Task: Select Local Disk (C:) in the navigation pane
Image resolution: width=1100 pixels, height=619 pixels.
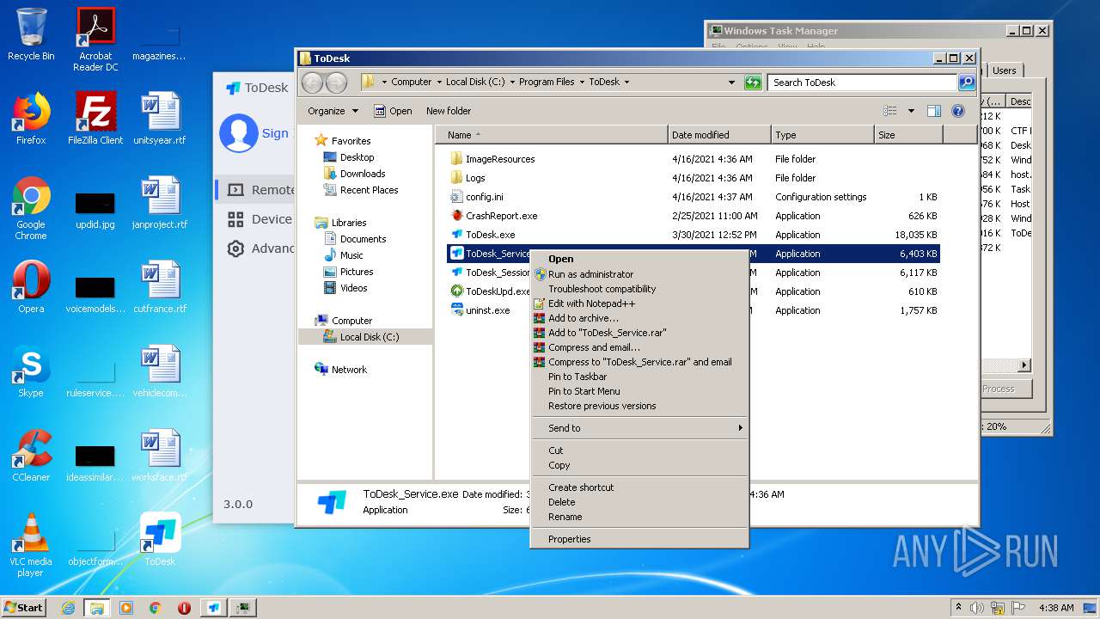Action: pos(369,337)
